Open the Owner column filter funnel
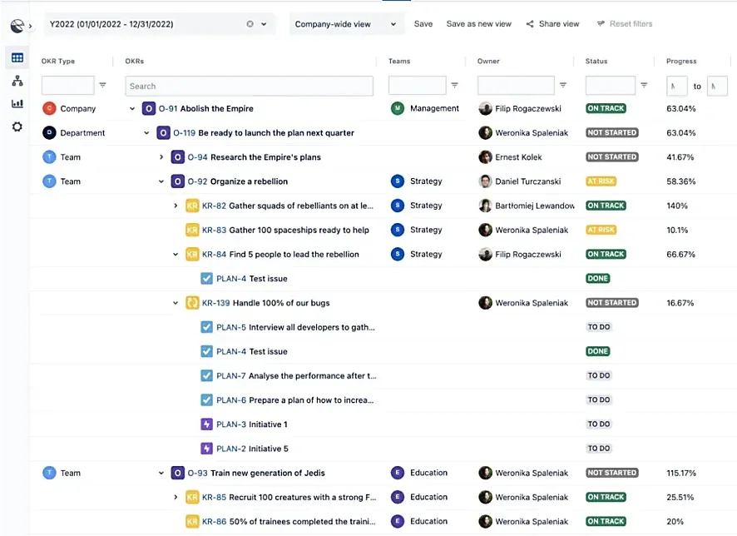 pos(563,86)
